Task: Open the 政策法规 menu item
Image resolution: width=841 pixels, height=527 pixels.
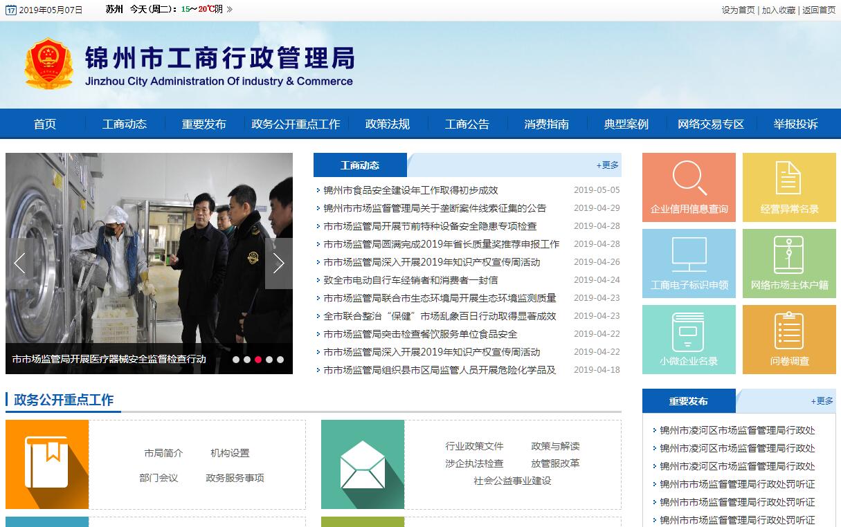Action: tap(388, 124)
